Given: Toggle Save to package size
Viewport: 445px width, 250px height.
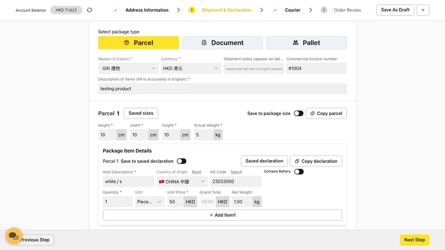Looking at the screenshot, I should point(298,113).
